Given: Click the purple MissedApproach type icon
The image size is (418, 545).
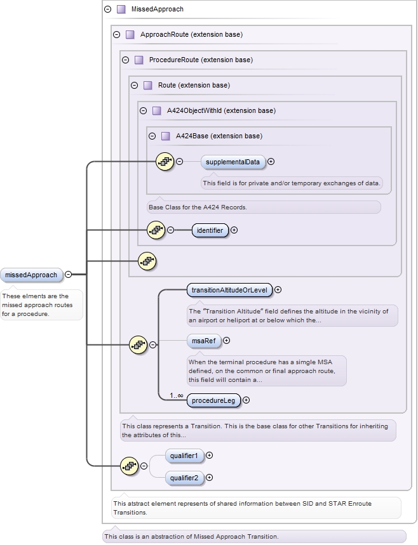Looking at the screenshot, I should tap(121, 10).
